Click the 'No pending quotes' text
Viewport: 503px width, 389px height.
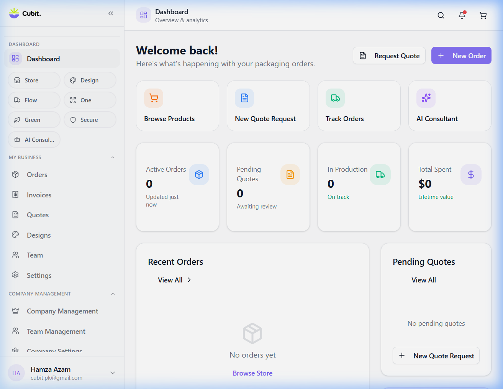(x=436, y=323)
